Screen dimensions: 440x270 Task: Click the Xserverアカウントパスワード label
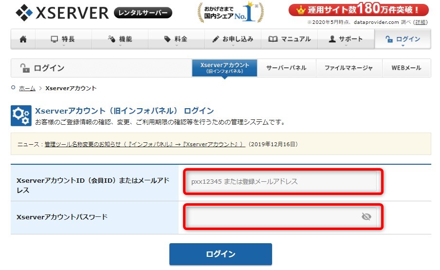(62, 217)
